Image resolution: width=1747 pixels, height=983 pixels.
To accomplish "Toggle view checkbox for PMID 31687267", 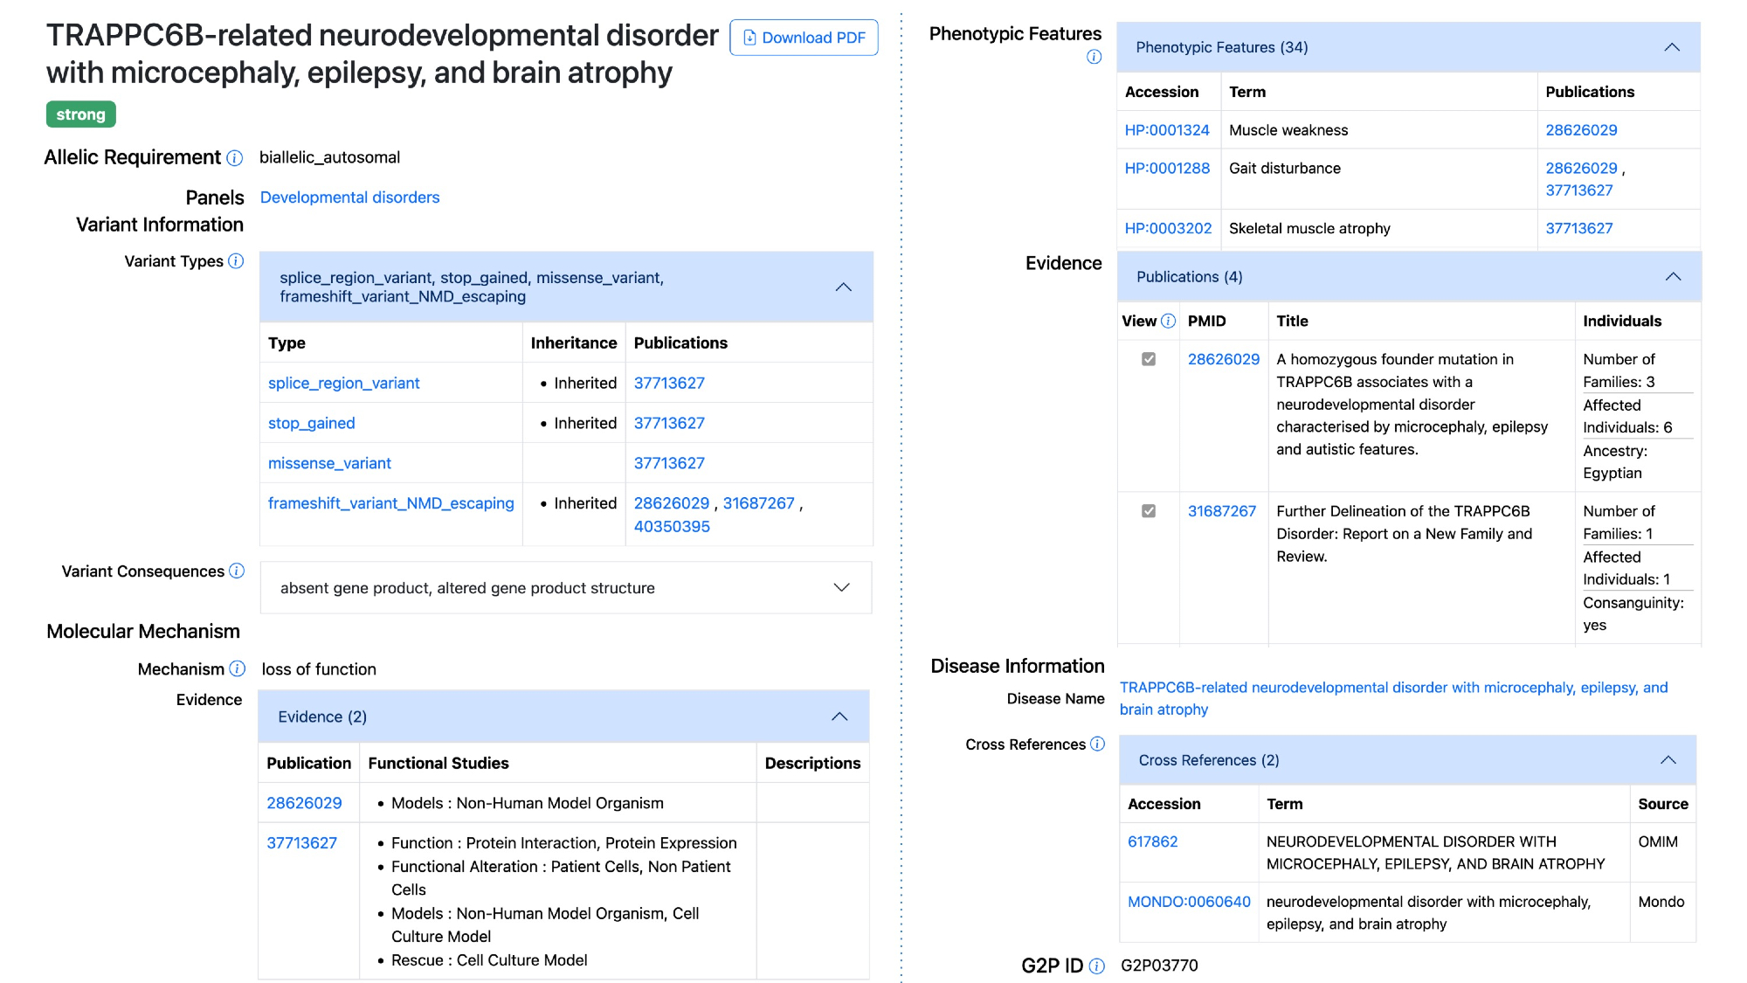I will pyautogui.click(x=1149, y=511).
